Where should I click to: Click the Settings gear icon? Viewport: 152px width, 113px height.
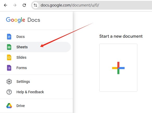tap(9, 82)
